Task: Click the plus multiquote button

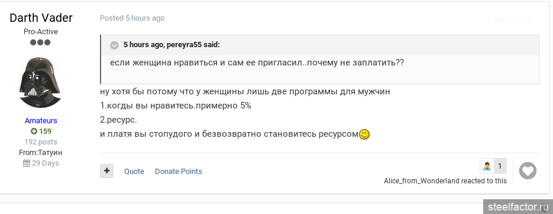Action: tap(107, 171)
